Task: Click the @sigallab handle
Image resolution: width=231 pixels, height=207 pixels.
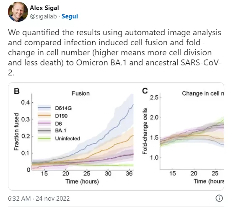Action: tap(43, 16)
